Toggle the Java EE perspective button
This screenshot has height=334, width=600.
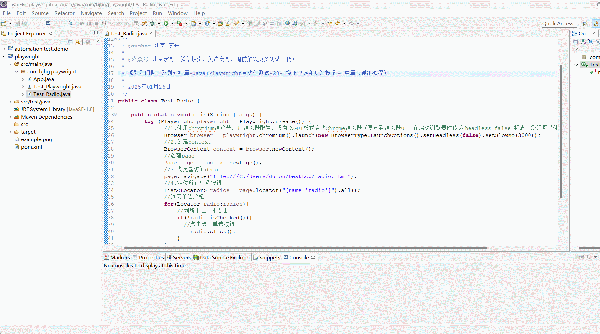[596, 24]
